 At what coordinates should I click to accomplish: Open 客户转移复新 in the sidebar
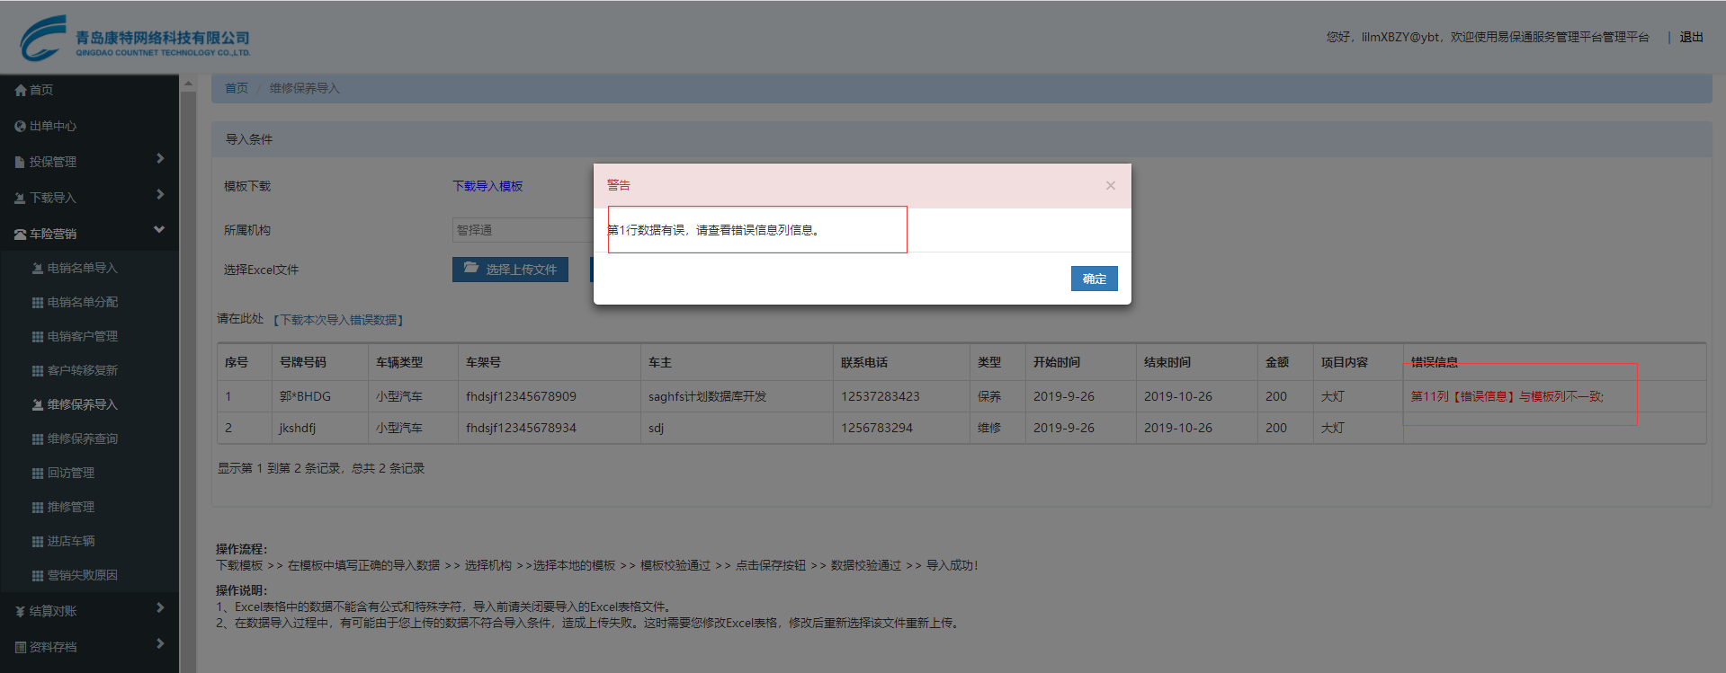click(x=82, y=370)
